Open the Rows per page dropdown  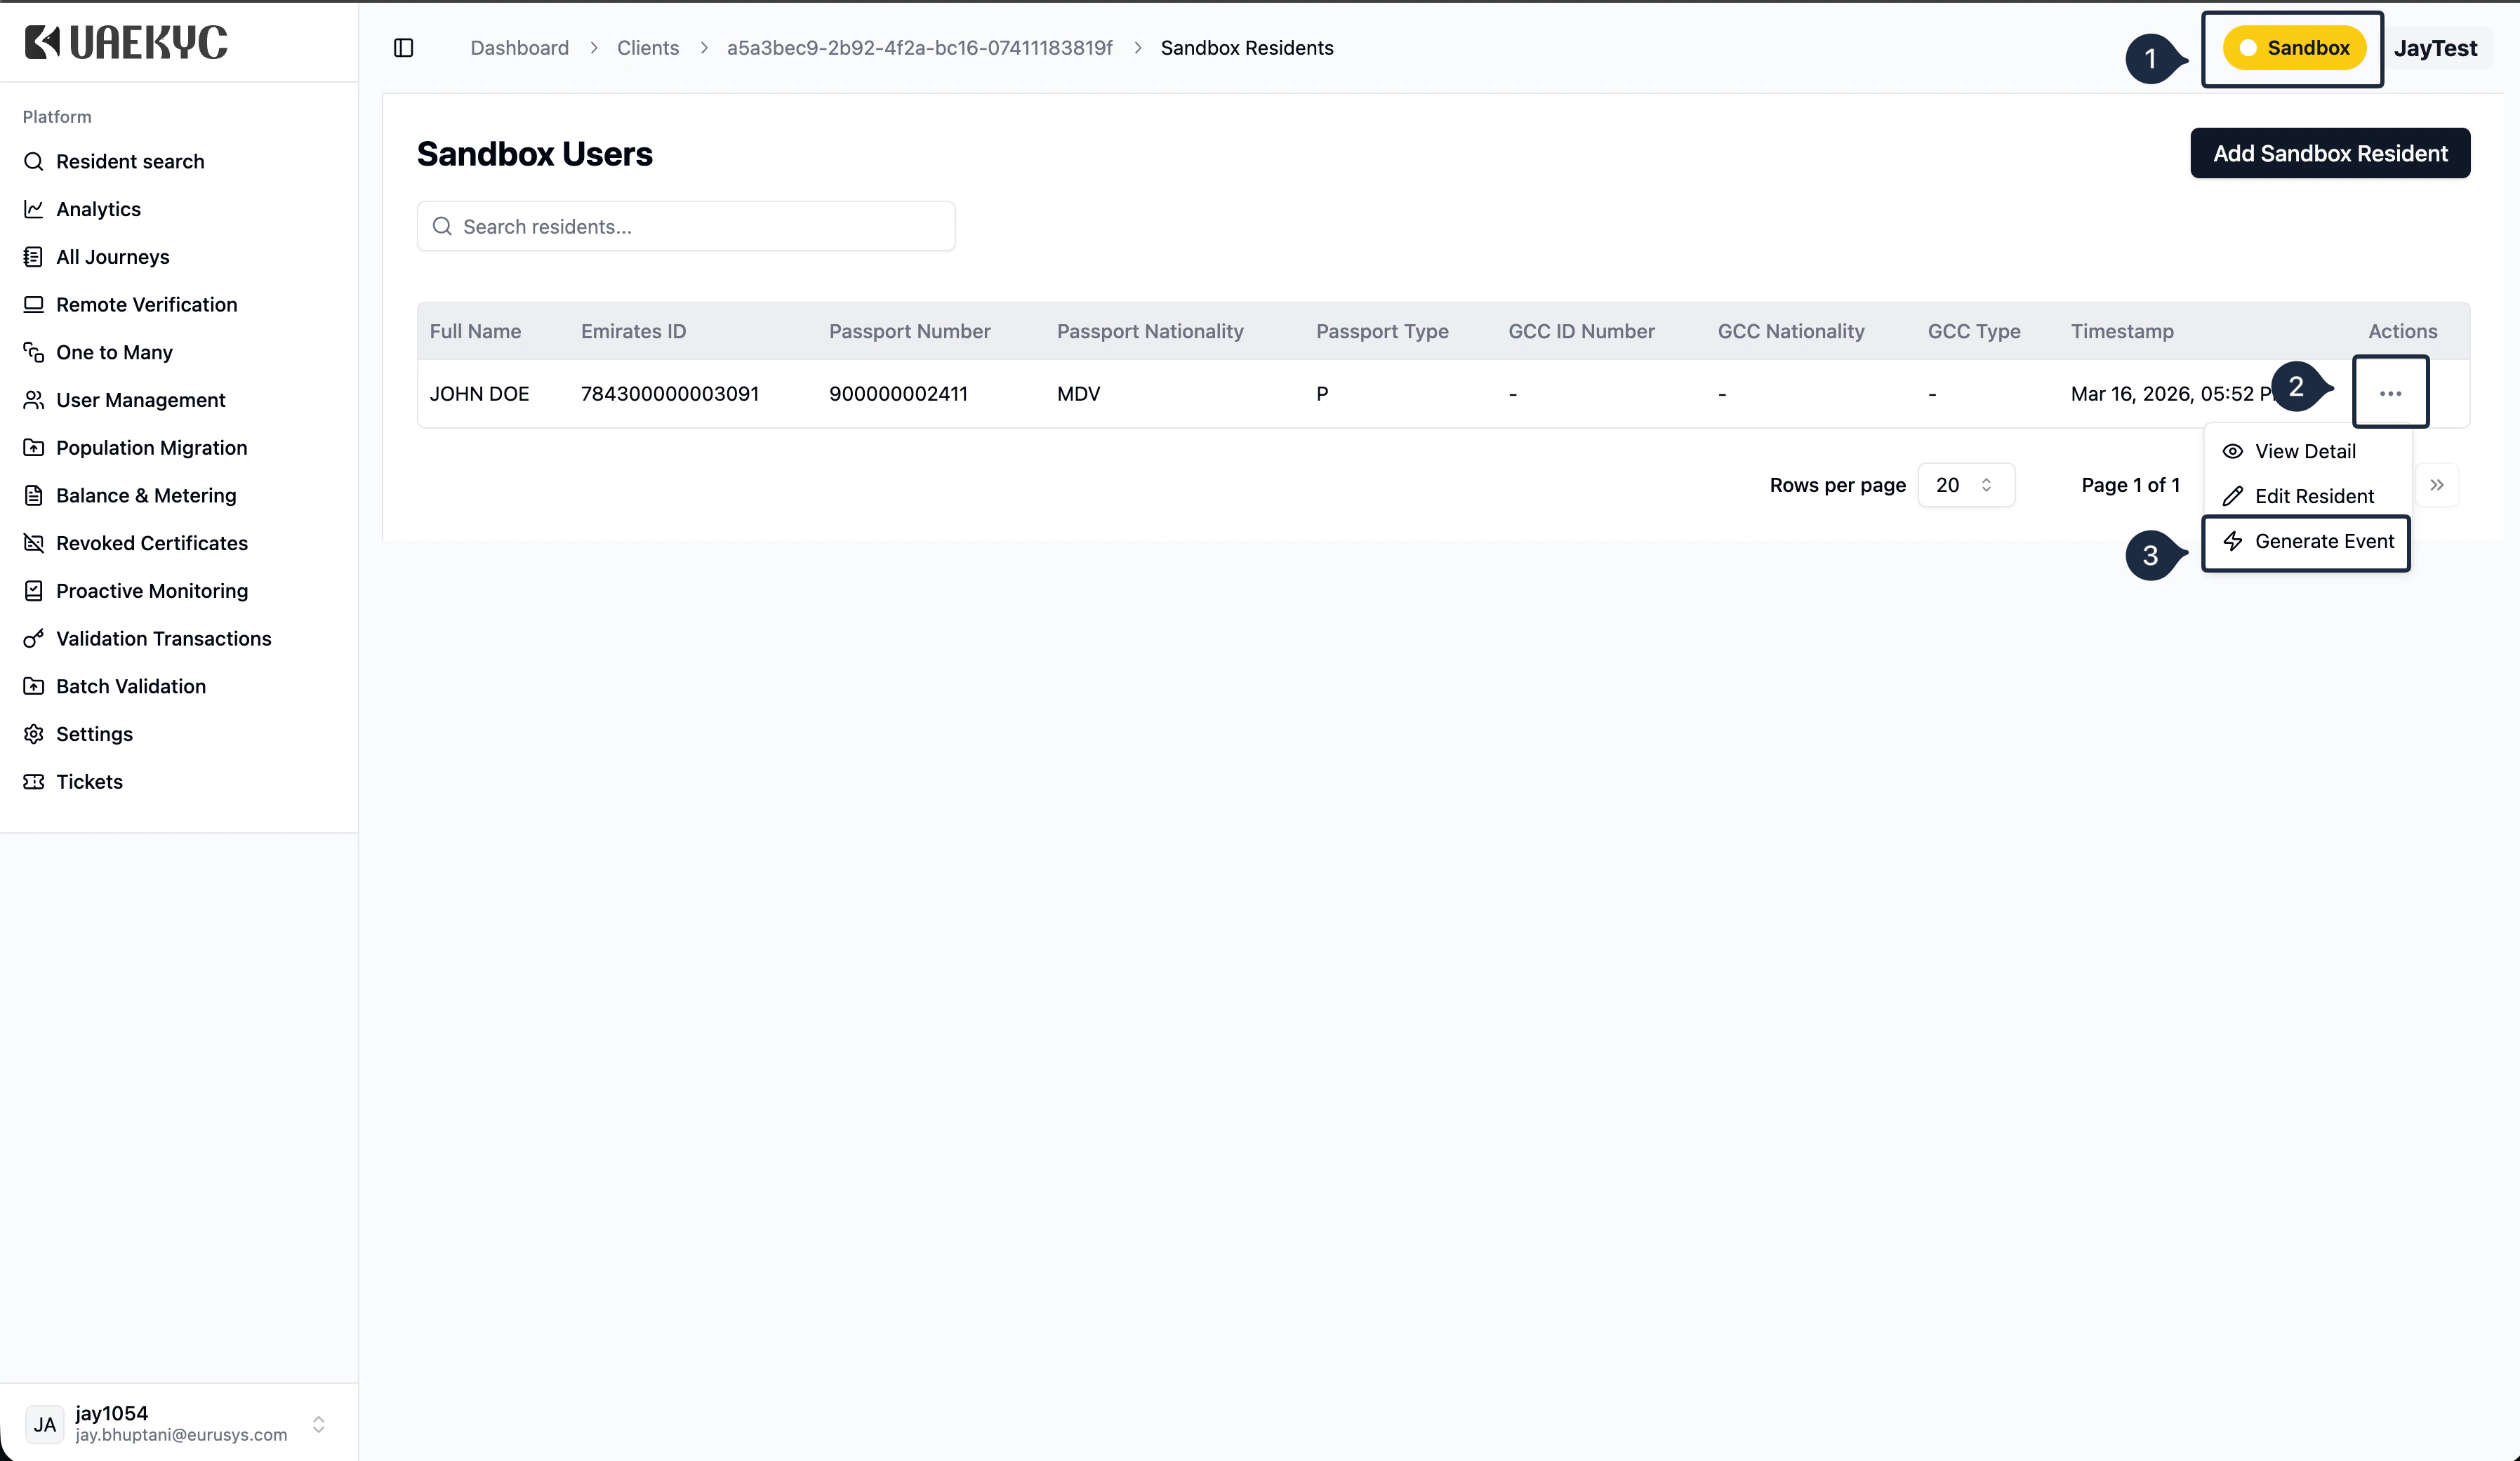(x=1965, y=485)
